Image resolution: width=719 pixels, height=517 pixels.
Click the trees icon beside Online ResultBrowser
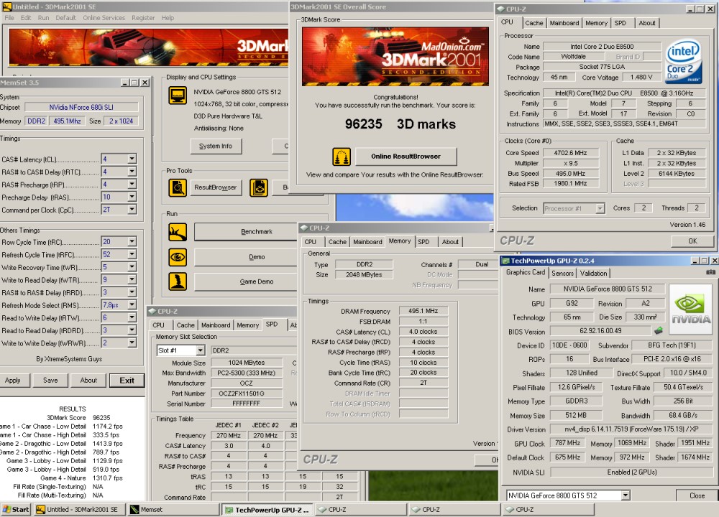click(341, 157)
